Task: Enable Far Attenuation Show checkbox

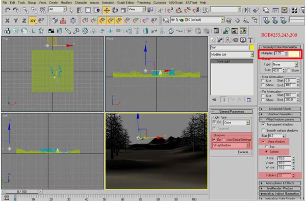Action: (x=263, y=99)
